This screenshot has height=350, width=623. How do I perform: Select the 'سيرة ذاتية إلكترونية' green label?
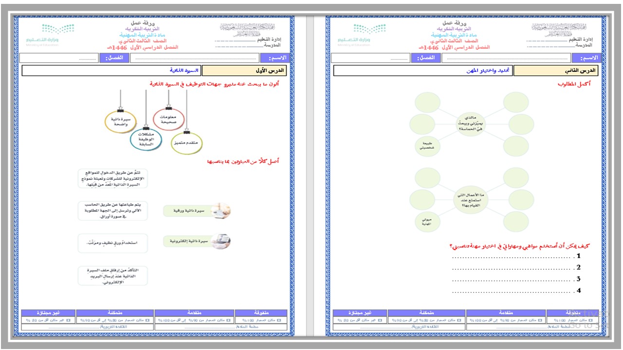(x=189, y=241)
